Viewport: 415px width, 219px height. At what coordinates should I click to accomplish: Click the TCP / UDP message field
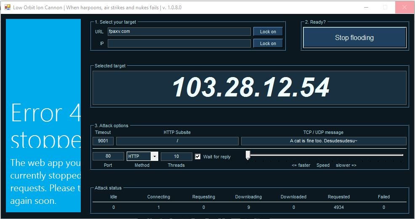pyautogui.click(x=324, y=141)
